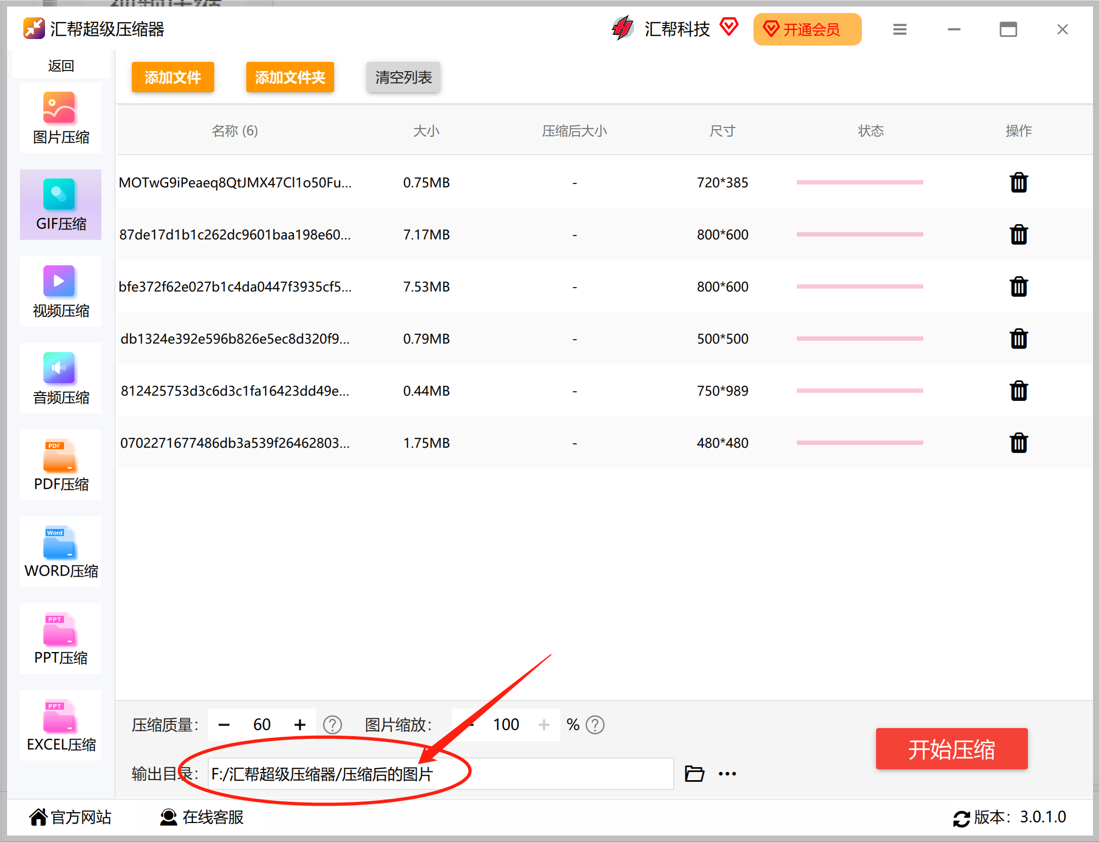1099x842 pixels.
Task: Click 添加文件夹 to add a folder
Action: (290, 77)
